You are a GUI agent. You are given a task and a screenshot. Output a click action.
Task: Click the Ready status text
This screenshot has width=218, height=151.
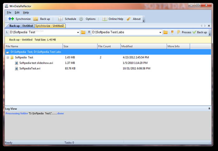pos(9,143)
